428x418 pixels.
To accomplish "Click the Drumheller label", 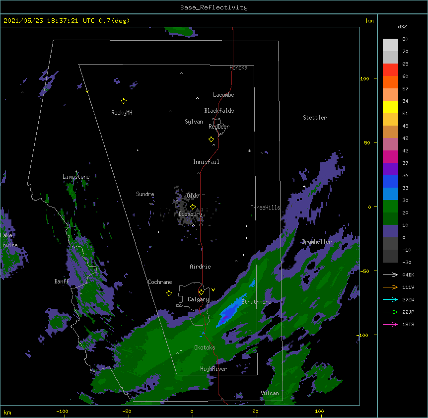I will [317, 242].
